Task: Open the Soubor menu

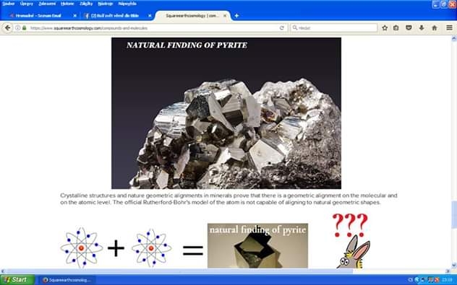Action: 9,4
